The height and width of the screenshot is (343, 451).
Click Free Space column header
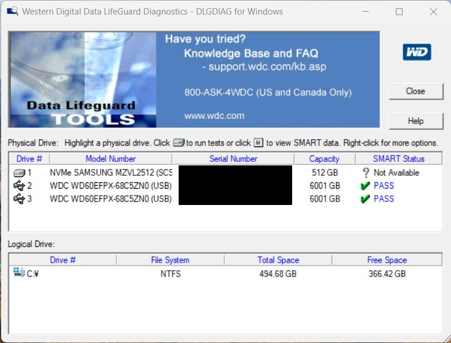387,260
